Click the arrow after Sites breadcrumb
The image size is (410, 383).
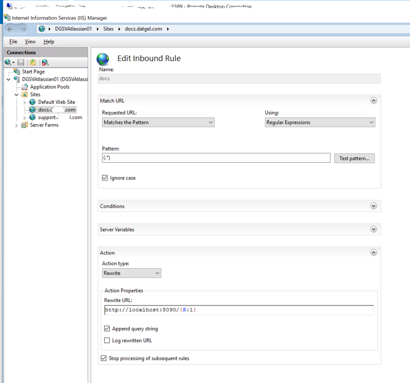coord(119,29)
